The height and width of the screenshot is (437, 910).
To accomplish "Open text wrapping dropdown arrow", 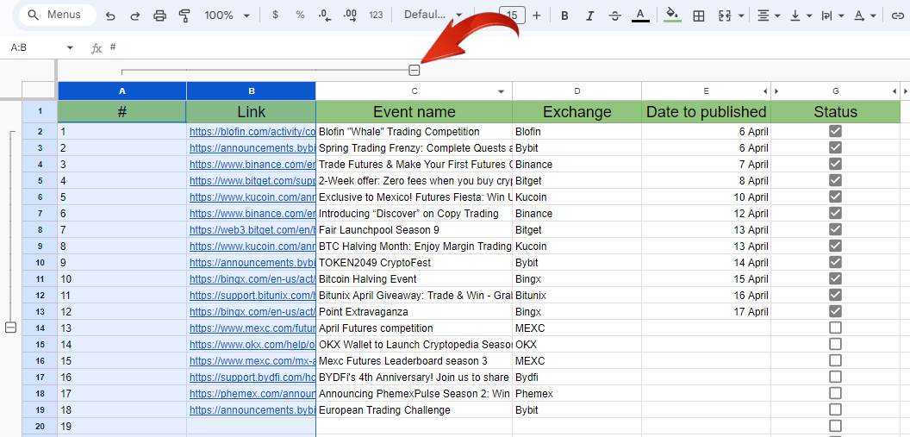I will (841, 16).
